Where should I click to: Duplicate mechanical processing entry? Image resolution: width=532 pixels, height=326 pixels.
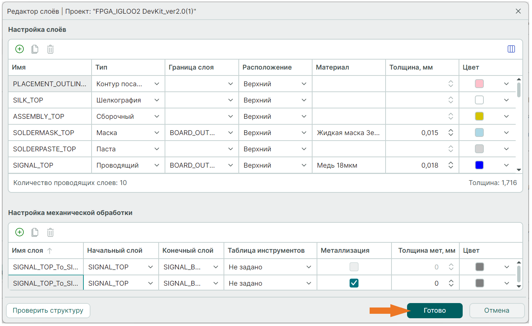(x=35, y=232)
